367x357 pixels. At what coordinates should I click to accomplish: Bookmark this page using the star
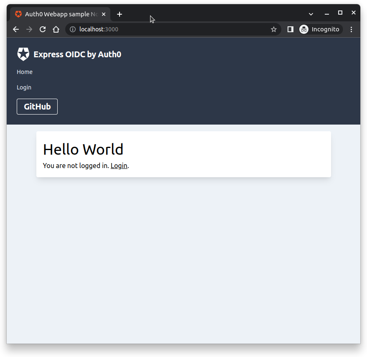point(274,29)
